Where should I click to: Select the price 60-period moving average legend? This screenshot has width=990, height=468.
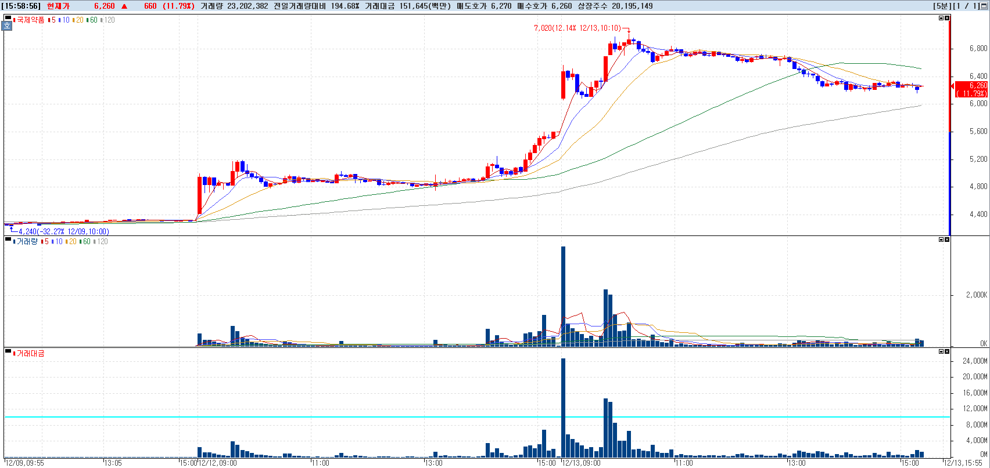[92, 20]
